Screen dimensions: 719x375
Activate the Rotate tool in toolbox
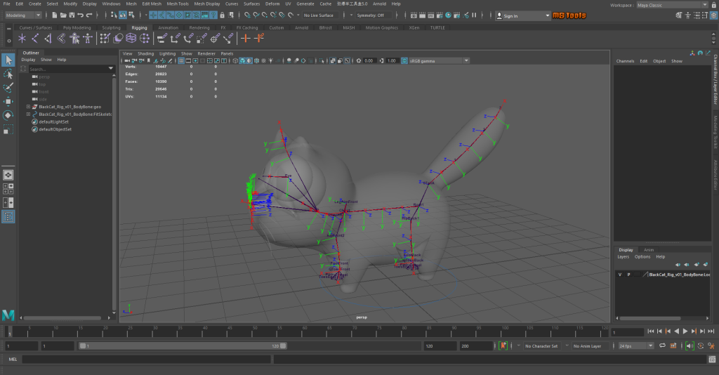click(8, 115)
